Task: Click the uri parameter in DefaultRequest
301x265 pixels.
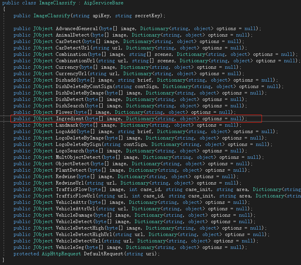Action: 150,254
